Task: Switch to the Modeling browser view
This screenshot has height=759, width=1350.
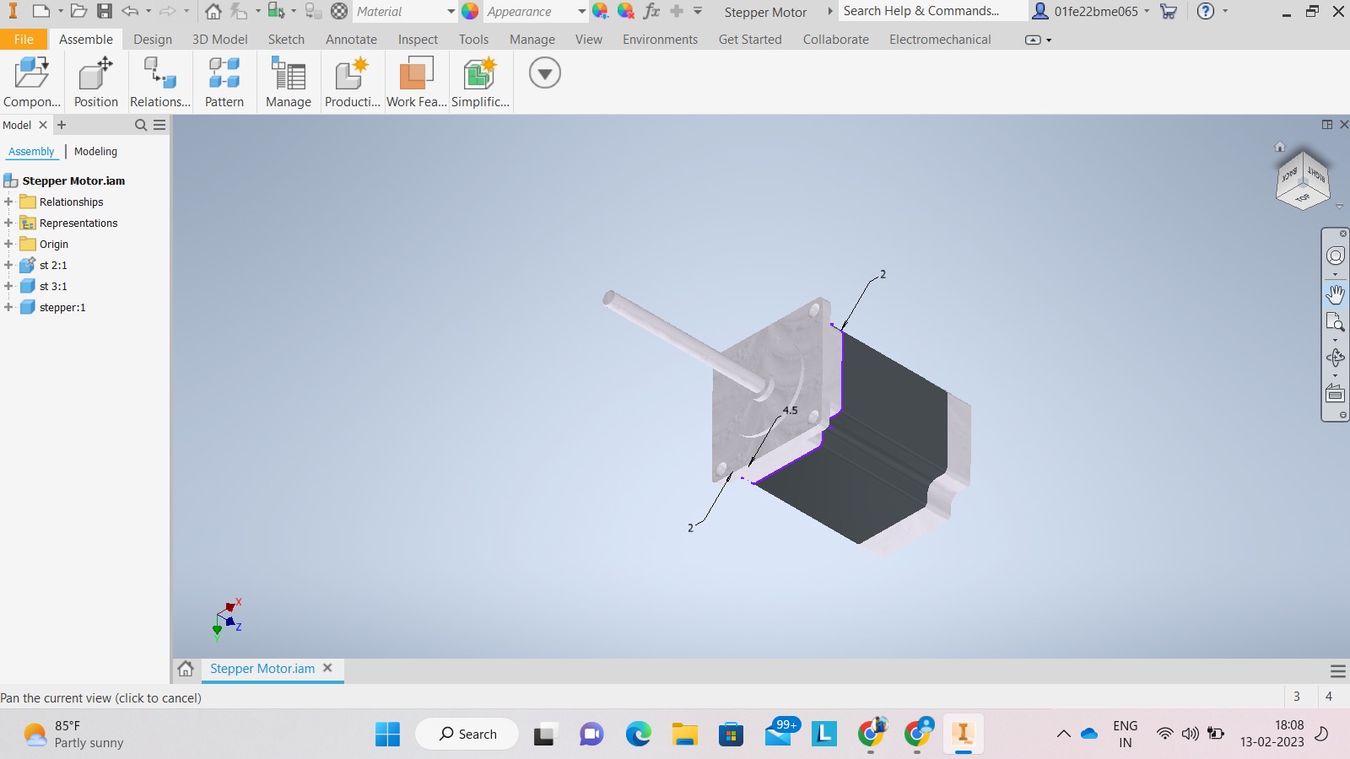Action: (95, 152)
